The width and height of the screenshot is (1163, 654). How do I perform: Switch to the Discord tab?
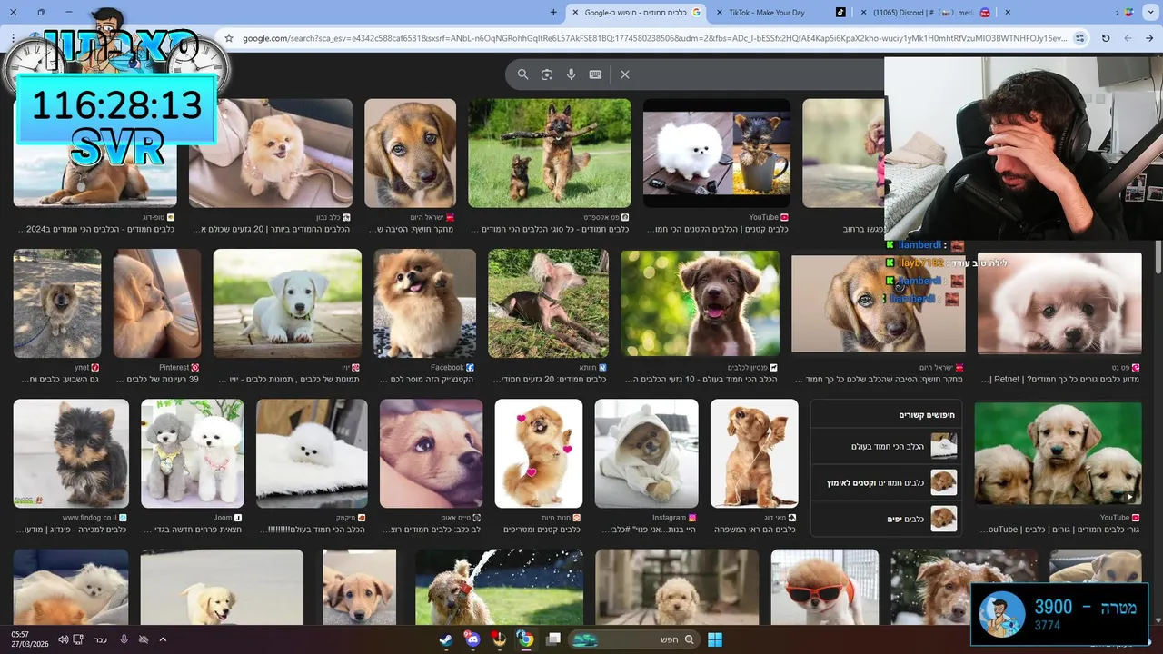pos(924,12)
